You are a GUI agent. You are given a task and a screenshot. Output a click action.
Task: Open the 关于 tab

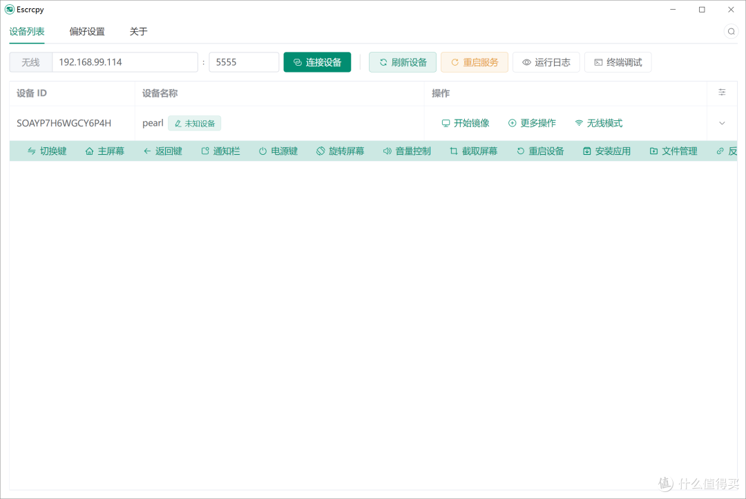[137, 31]
